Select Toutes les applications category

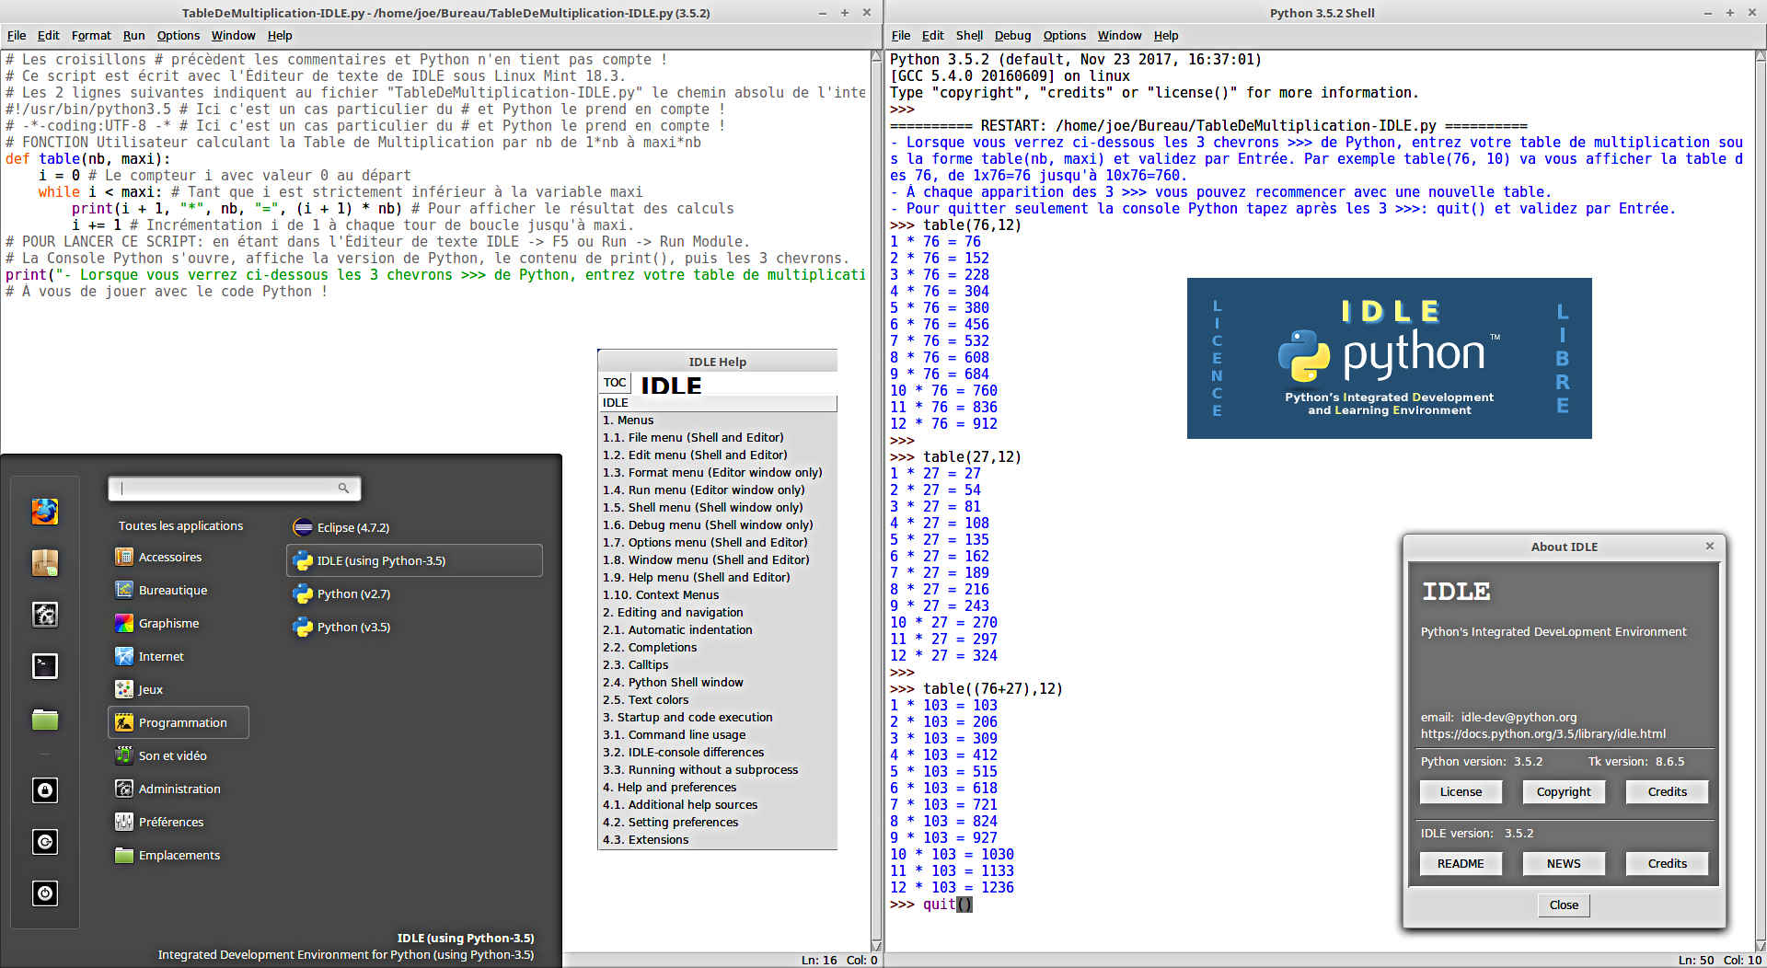[x=180, y=525]
